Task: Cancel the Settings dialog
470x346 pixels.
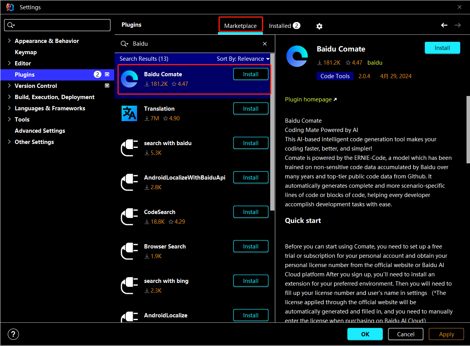Action: tap(406, 334)
